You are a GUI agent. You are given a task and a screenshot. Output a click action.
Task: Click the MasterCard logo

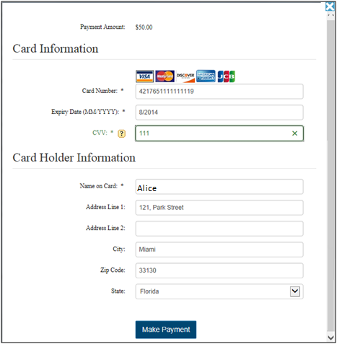pyautogui.click(x=165, y=76)
